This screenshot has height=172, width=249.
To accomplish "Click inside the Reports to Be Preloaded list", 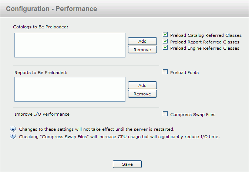I will tap(70, 89).
